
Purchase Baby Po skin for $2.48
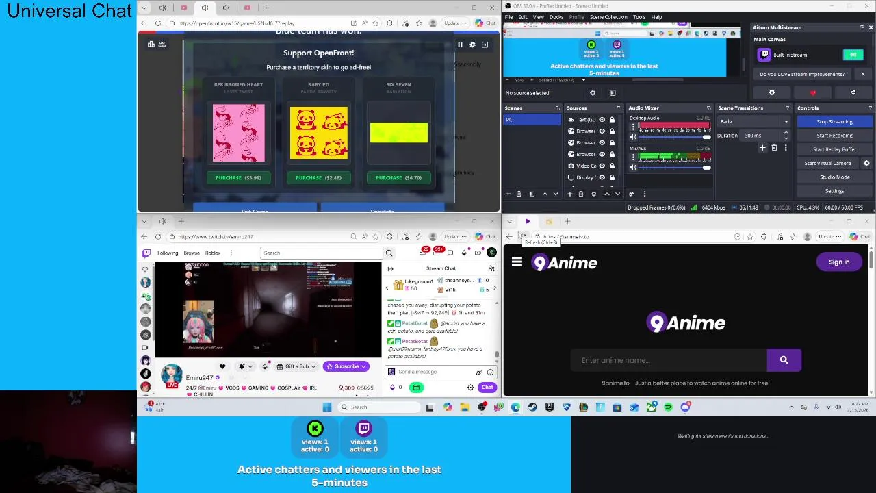tap(318, 177)
